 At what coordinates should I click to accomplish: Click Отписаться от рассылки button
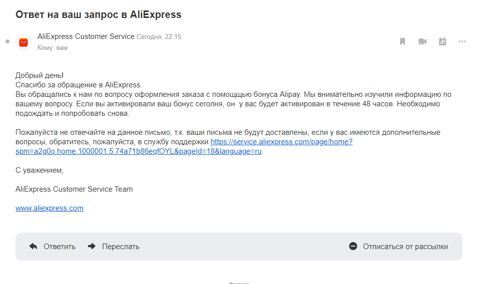399,247
